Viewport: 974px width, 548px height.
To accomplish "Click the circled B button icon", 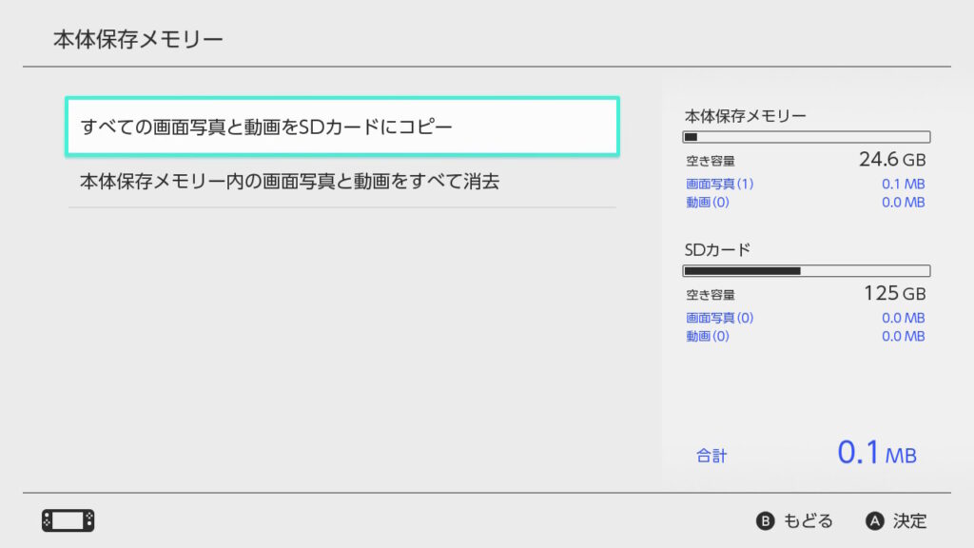I will click(766, 520).
